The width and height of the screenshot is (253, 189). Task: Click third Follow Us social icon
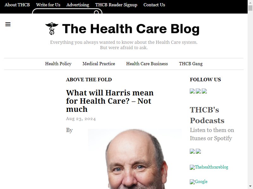point(204,91)
